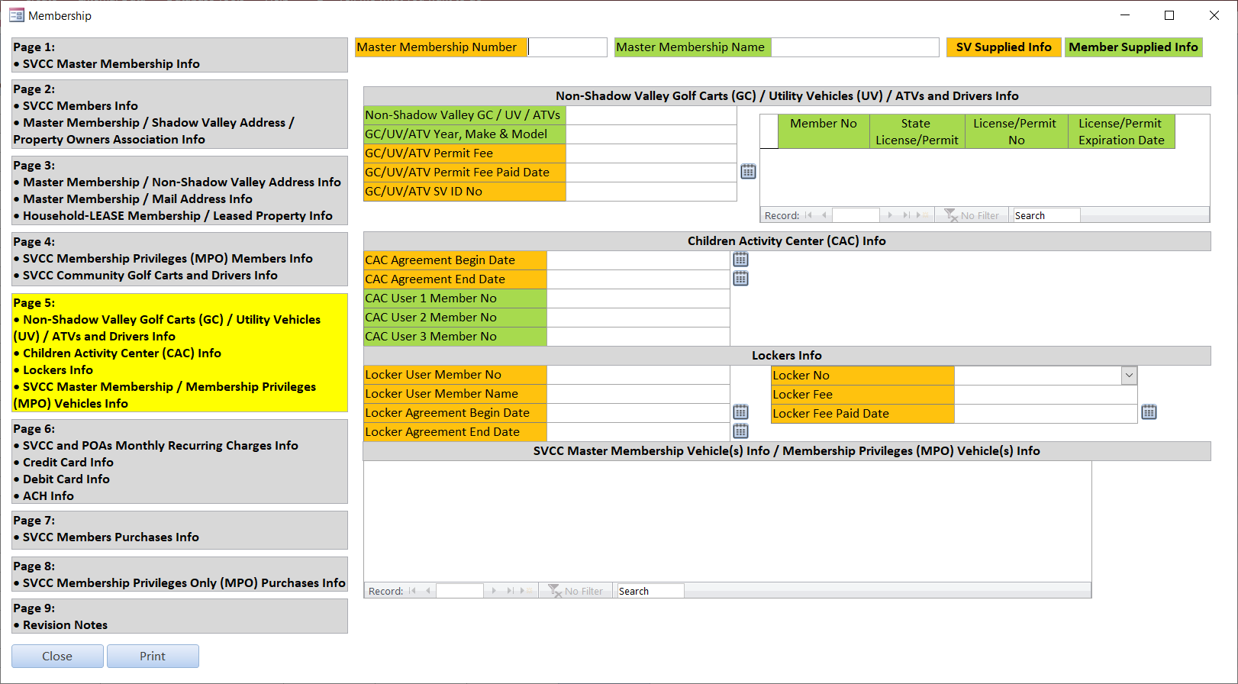Viewport: 1238px width, 684px height.
Task: Click Master Membership Number field
Action: coord(568,47)
